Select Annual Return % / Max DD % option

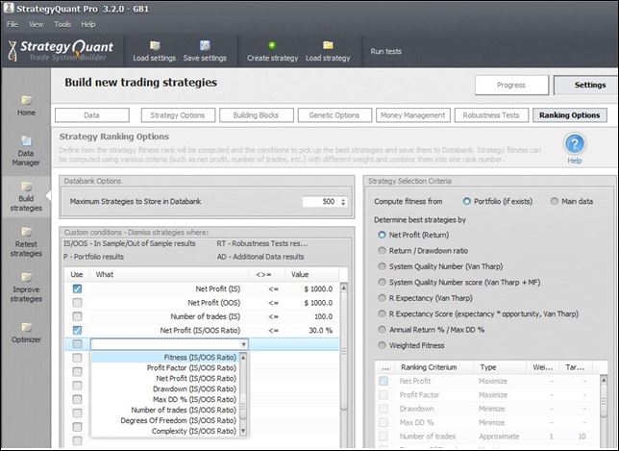coord(382,330)
